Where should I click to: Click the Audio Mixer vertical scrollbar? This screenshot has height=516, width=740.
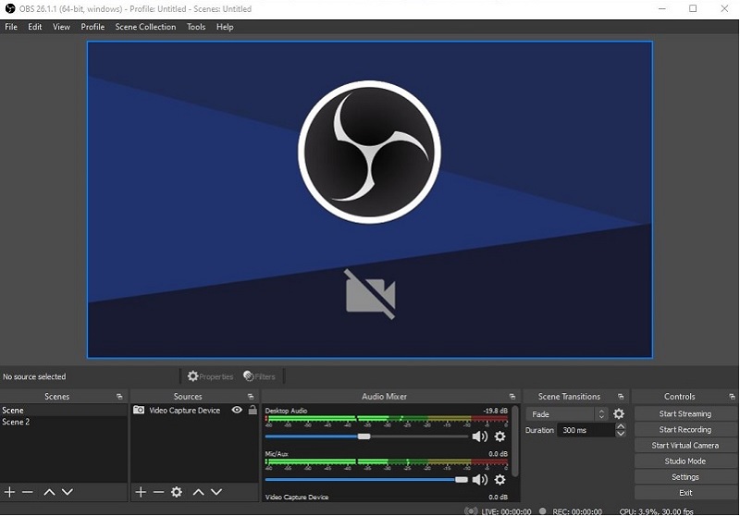(515, 441)
